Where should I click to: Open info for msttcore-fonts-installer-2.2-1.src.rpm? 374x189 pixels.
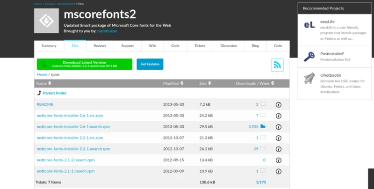pos(278,138)
